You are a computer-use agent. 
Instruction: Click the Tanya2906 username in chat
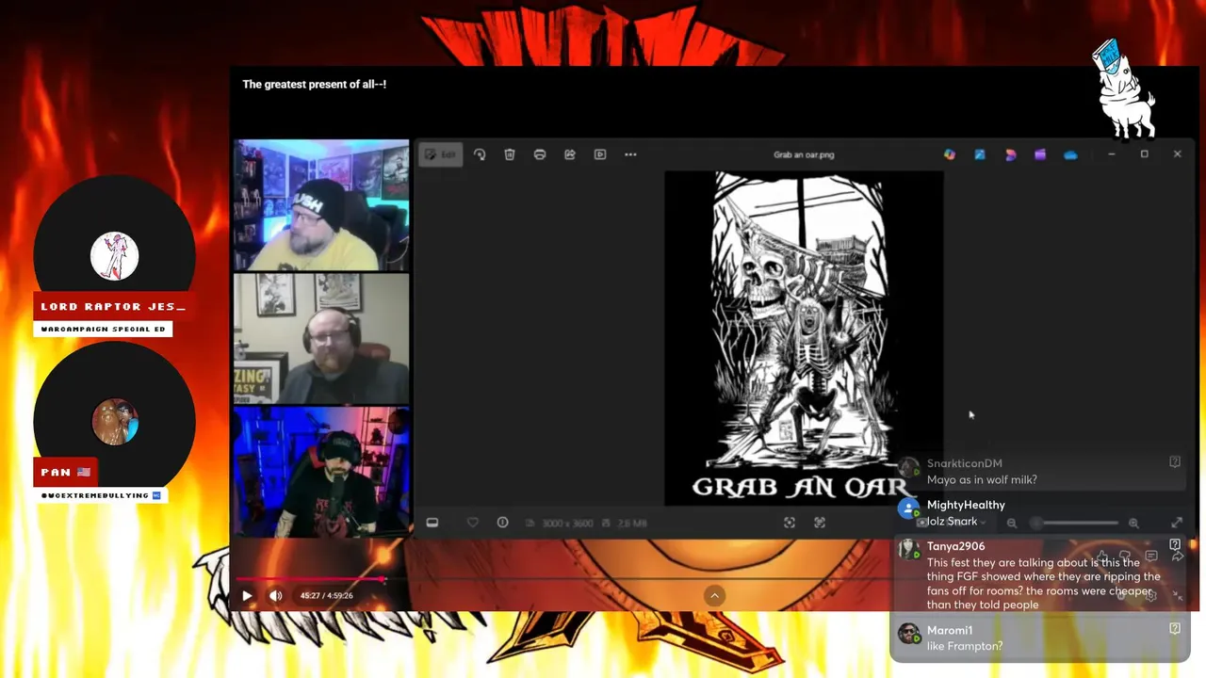click(x=955, y=546)
